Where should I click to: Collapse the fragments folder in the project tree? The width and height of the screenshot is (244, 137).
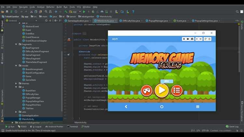tap(16, 44)
